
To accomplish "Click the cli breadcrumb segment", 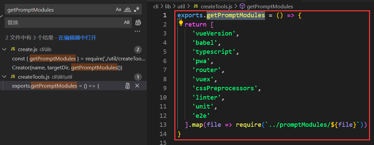I will click(156, 6).
